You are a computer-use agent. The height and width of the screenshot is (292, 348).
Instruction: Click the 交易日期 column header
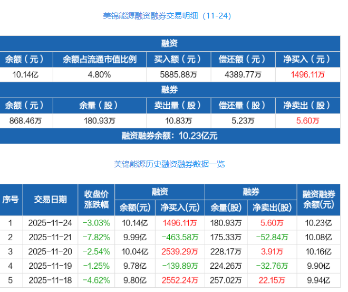tap(51, 200)
